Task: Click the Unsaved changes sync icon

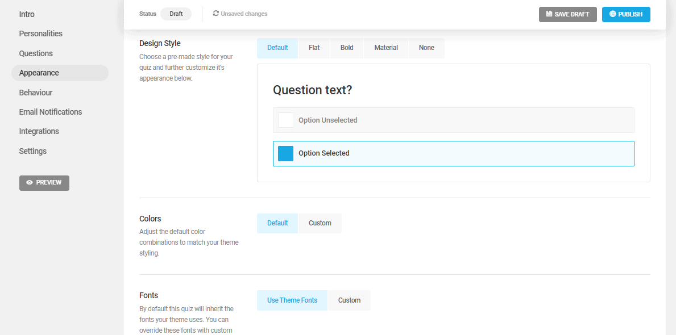Action: pos(216,14)
